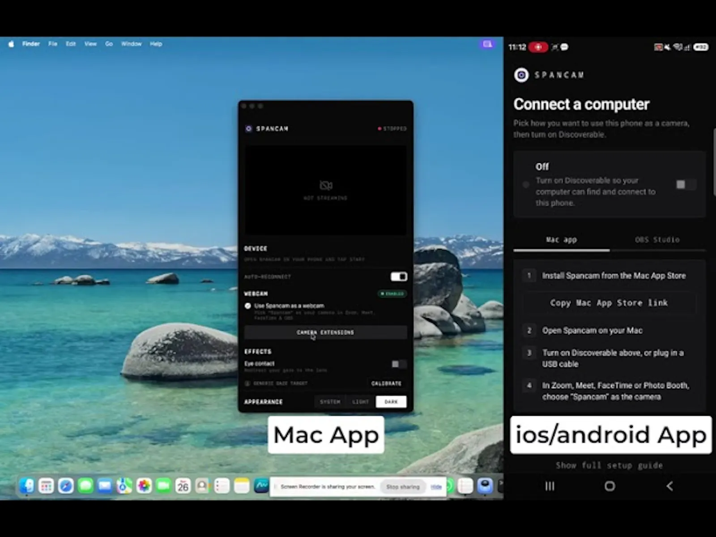This screenshot has height=537, width=716.
Task: Click the Effects section label
Action: click(258, 352)
